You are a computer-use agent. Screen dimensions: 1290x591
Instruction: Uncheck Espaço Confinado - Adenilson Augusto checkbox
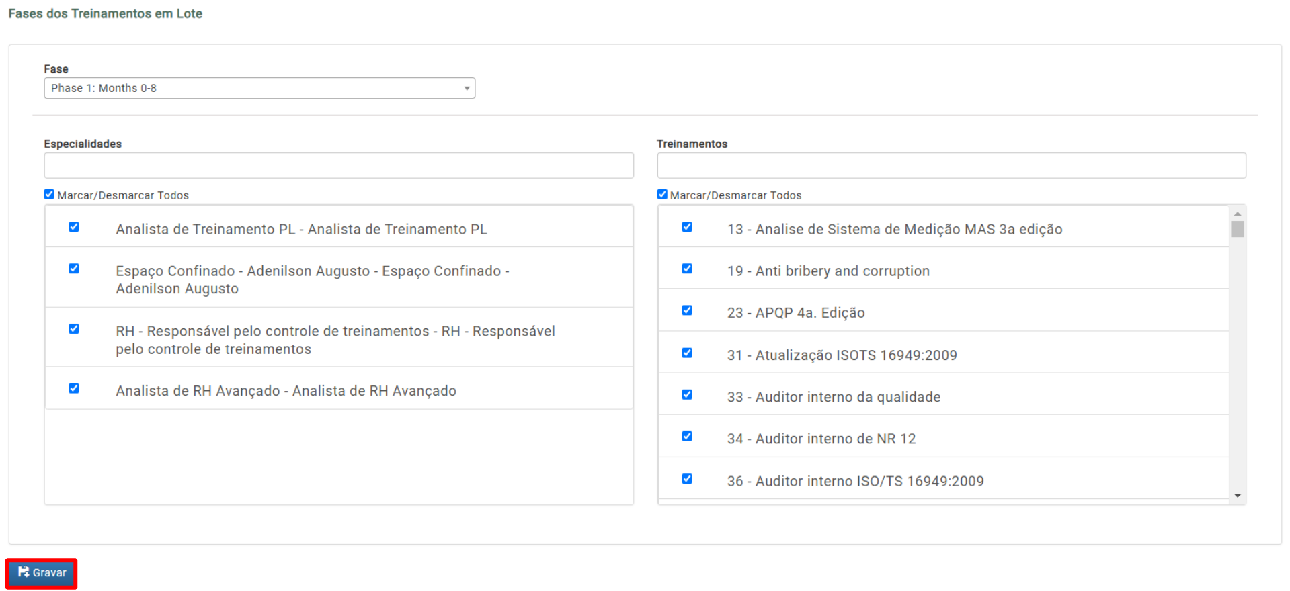click(74, 269)
